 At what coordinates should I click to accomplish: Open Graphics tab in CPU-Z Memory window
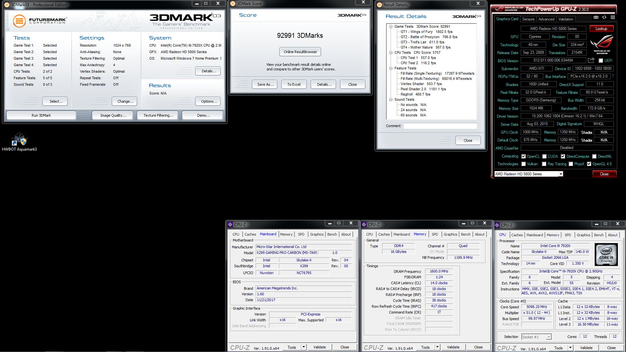(x=450, y=234)
